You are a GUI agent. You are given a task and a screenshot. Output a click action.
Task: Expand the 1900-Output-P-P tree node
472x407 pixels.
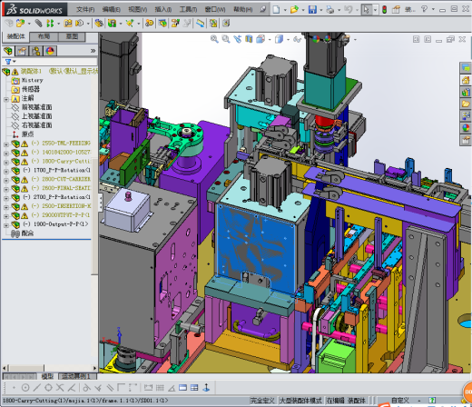click(x=6, y=225)
